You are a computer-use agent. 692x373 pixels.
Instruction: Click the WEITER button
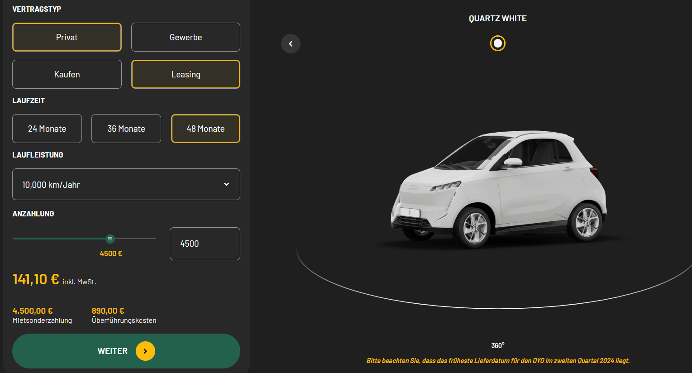tap(126, 351)
